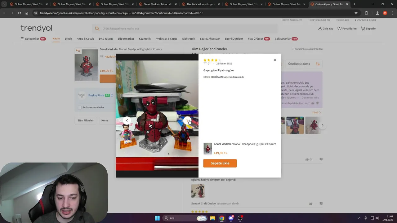Viewport: 397px width, 223px height.
Task: Open File Explorer from taskbar
Action: [213, 218]
